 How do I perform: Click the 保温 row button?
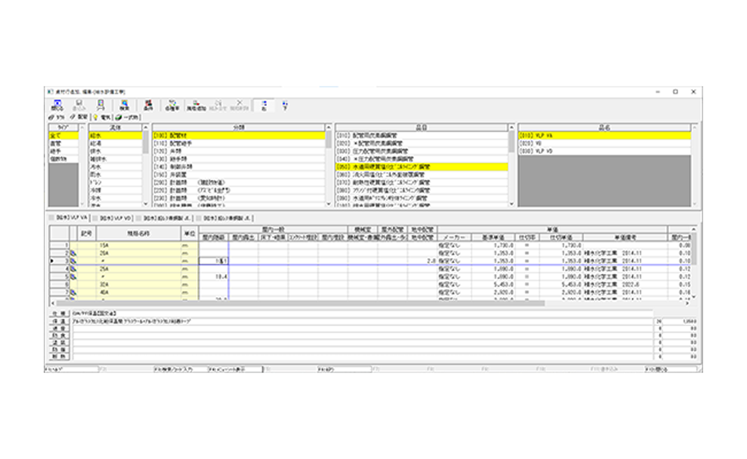click(x=58, y=321)
